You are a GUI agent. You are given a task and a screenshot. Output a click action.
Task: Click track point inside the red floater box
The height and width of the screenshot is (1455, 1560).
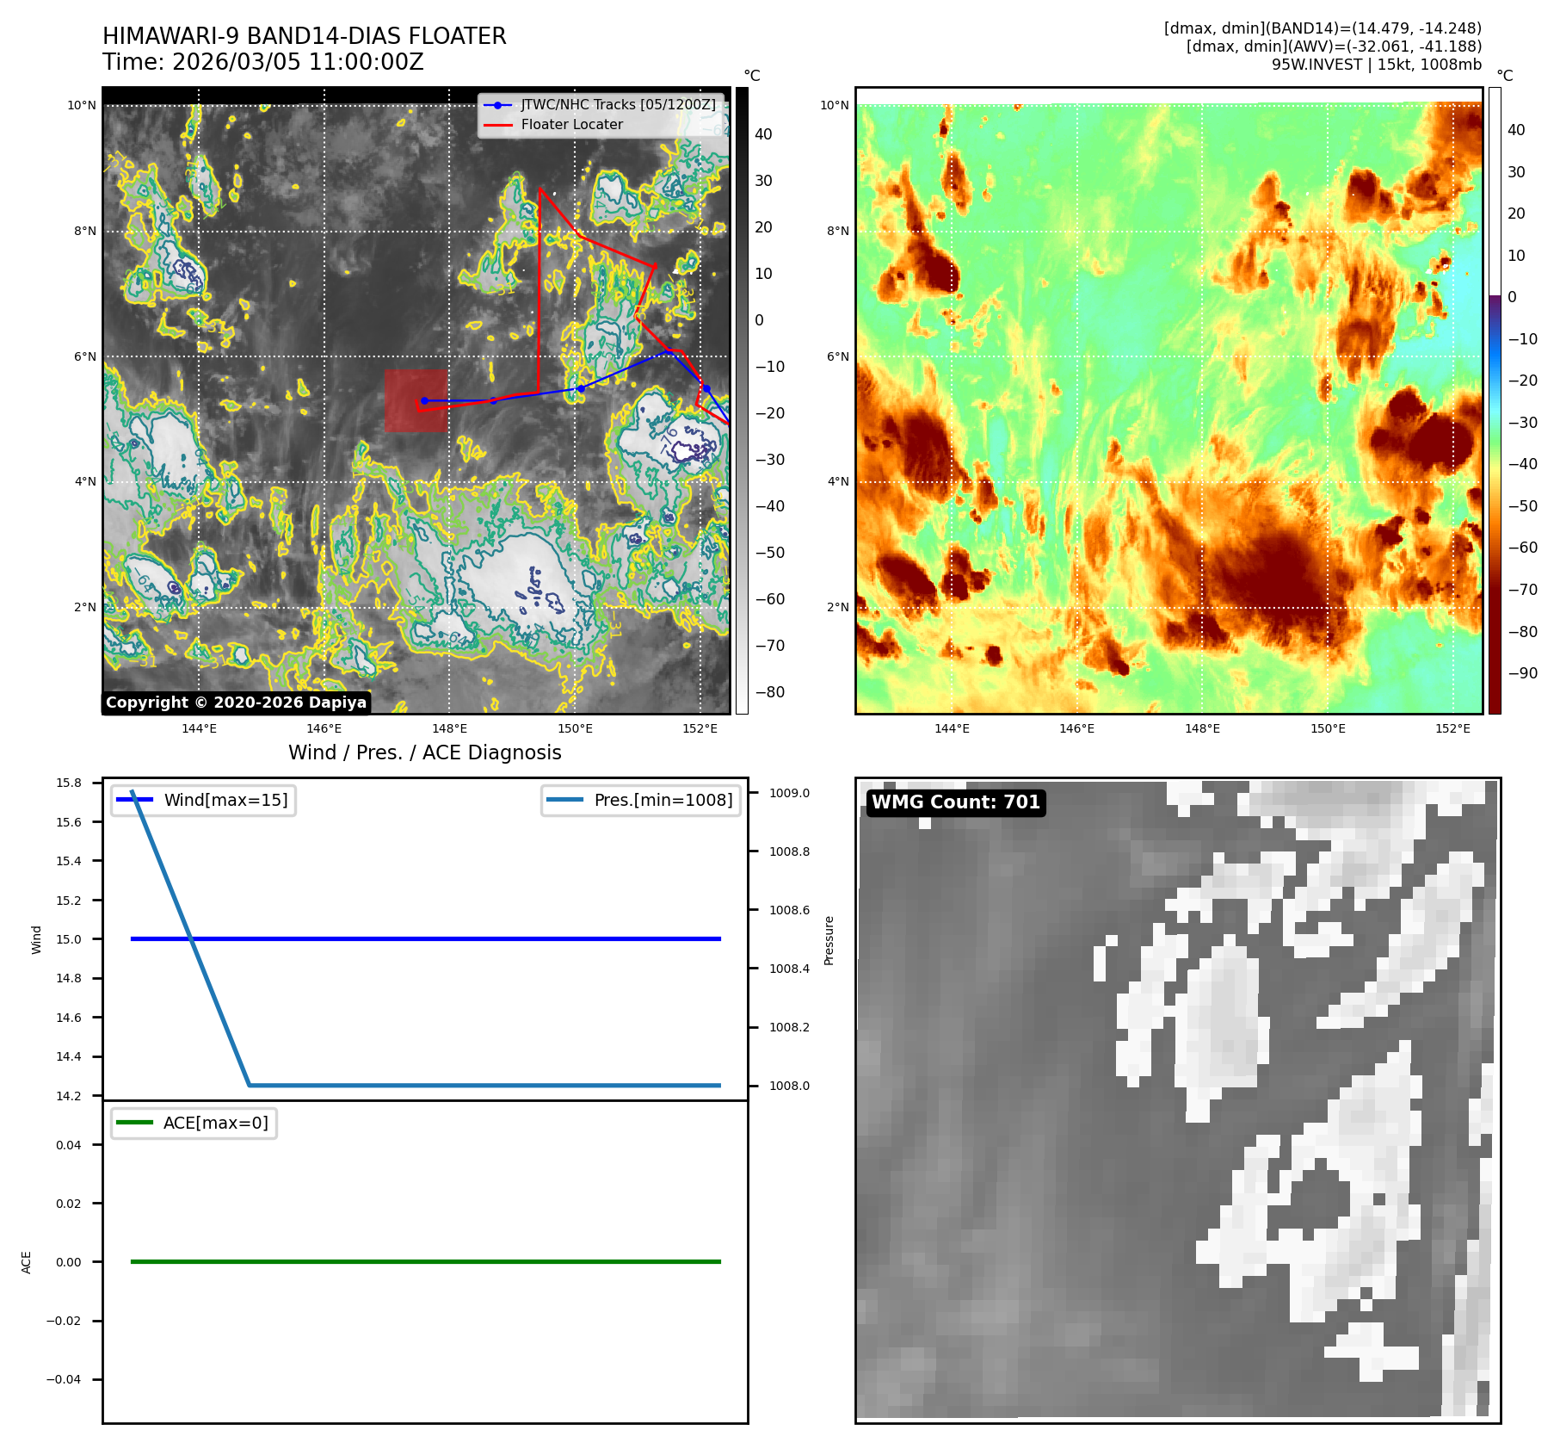424,400
